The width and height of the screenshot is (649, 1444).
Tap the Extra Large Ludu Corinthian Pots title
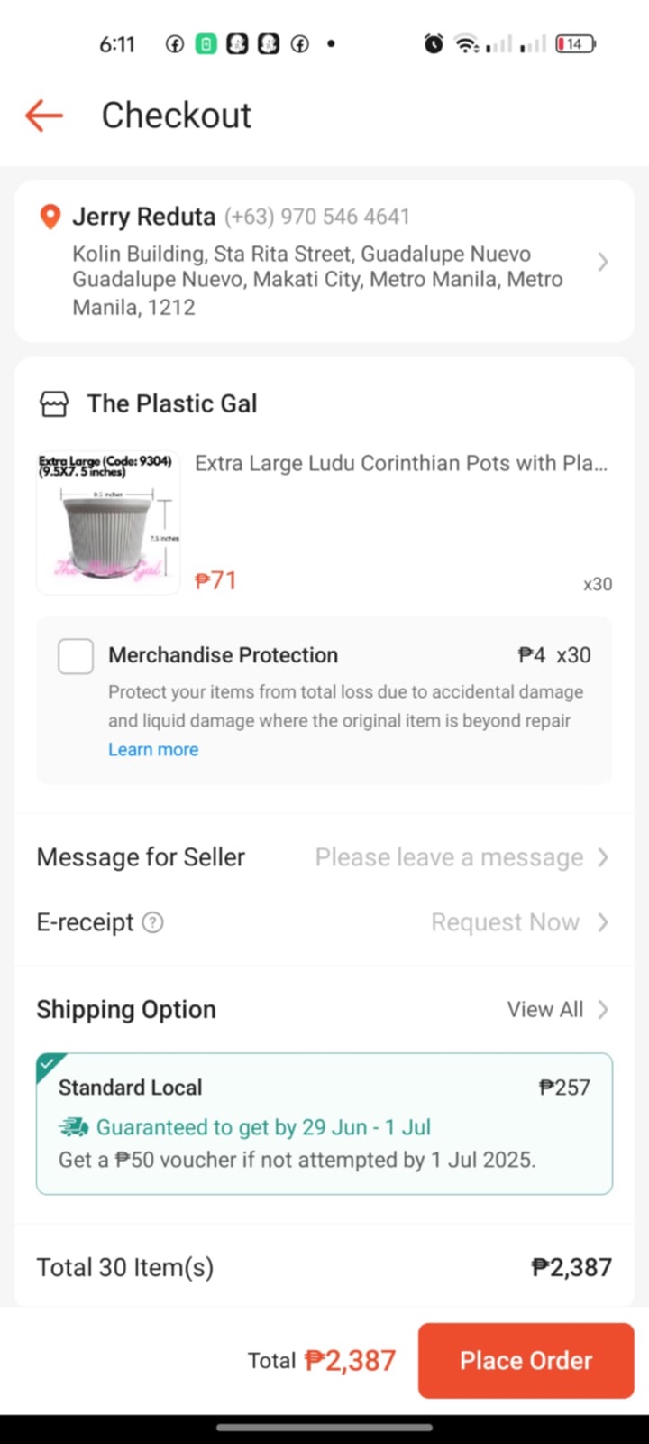(x=401, y=464)
